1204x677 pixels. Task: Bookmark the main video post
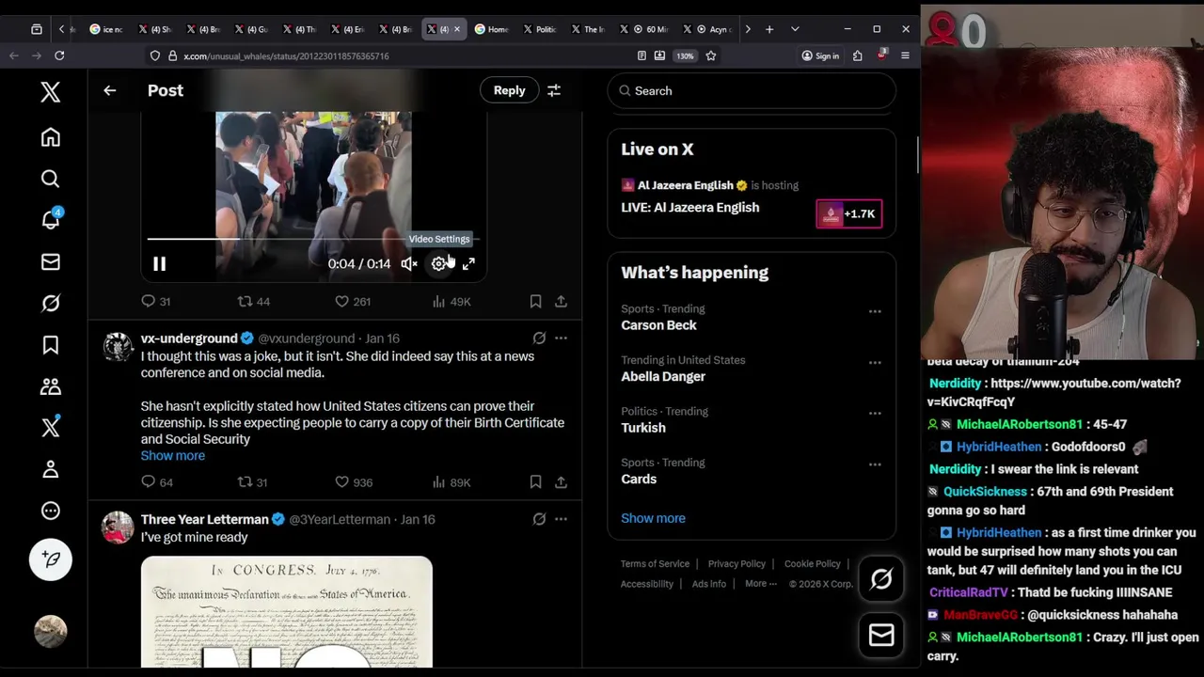pyautogui.click(x=535, y=301)
